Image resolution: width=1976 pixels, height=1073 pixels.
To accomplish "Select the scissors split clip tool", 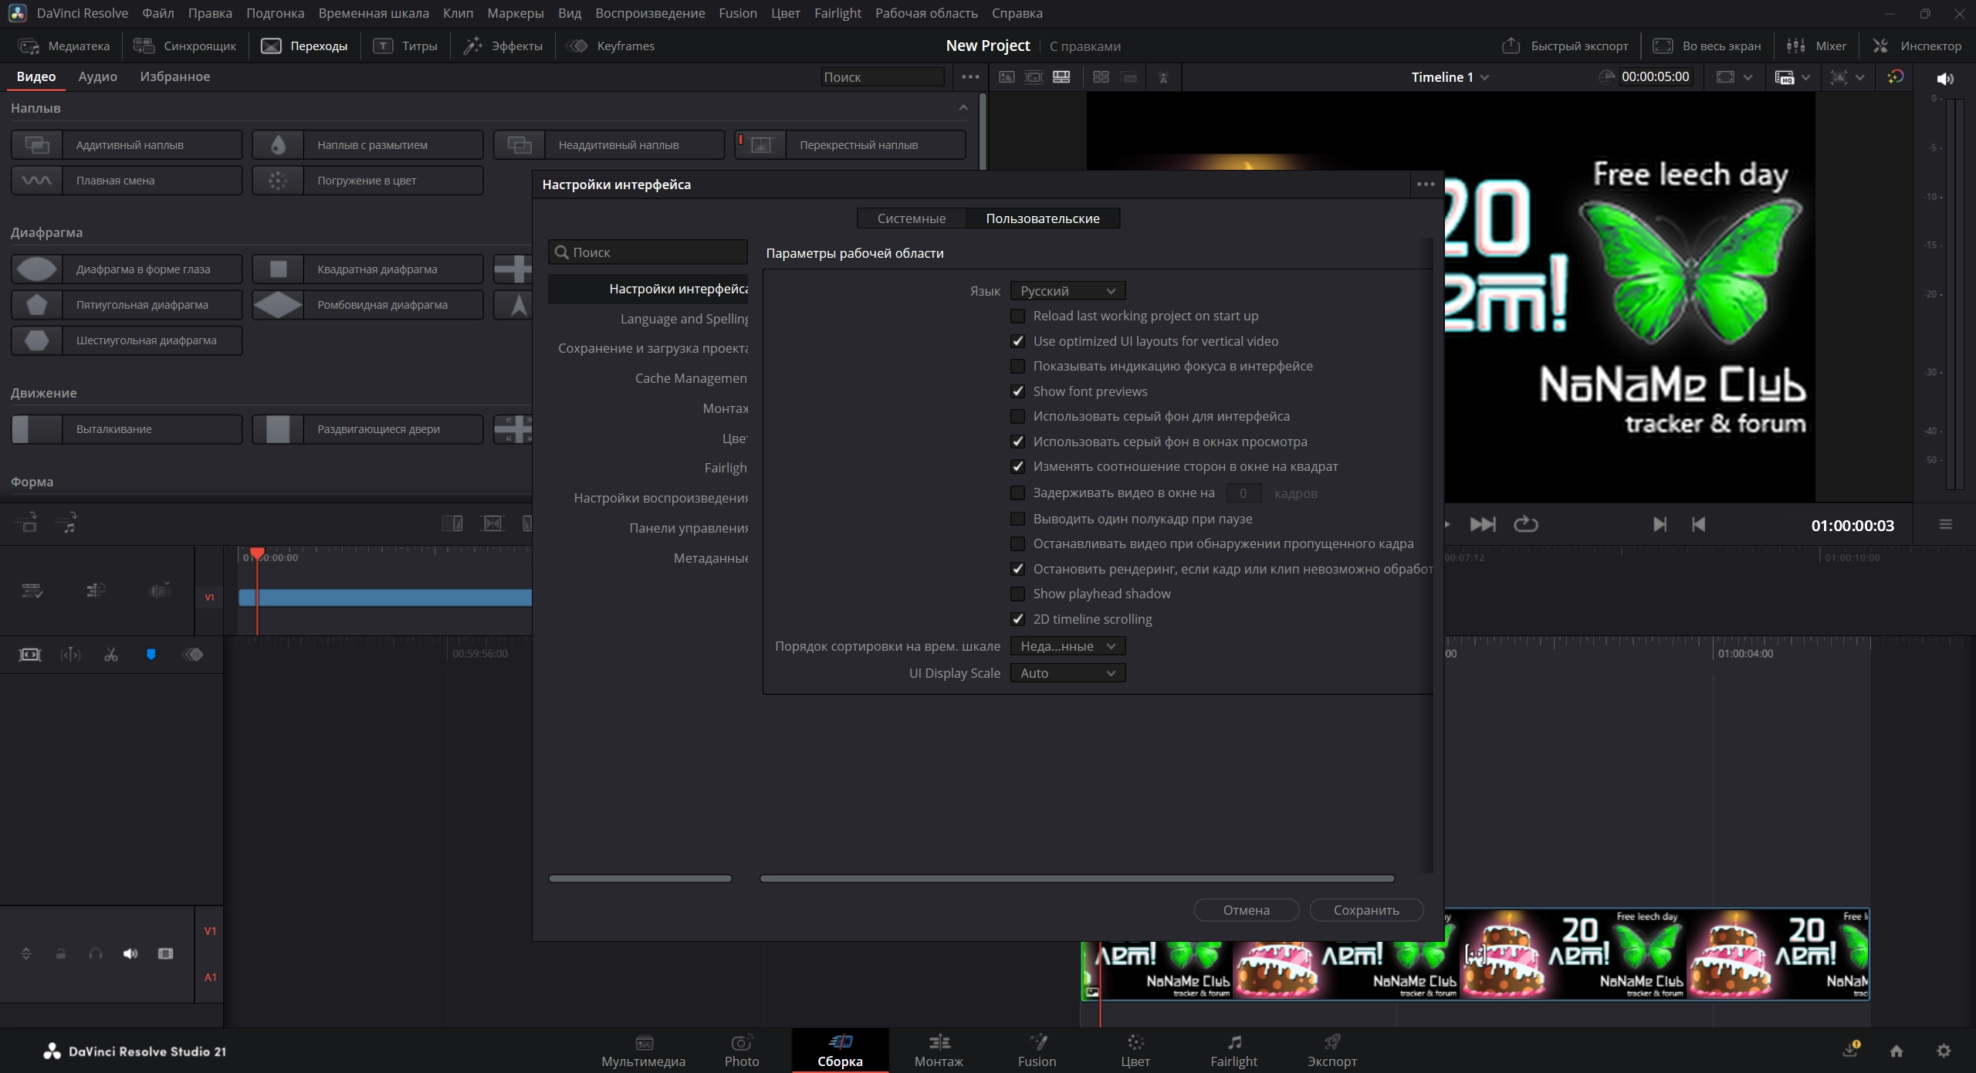I will click(111, 655).
